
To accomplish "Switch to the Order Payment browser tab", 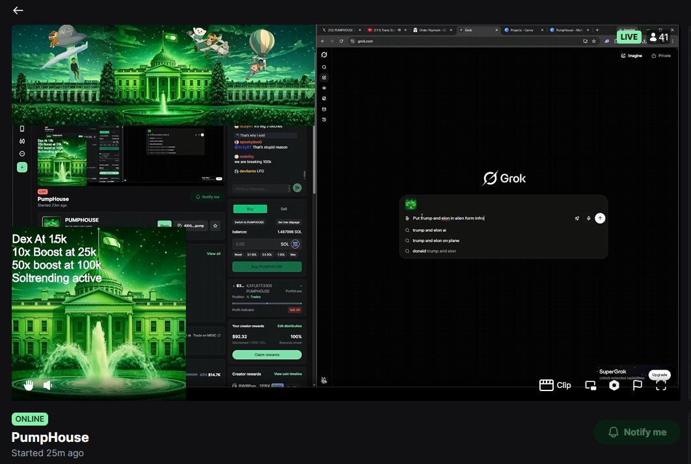I will click(x=432, y=30).
